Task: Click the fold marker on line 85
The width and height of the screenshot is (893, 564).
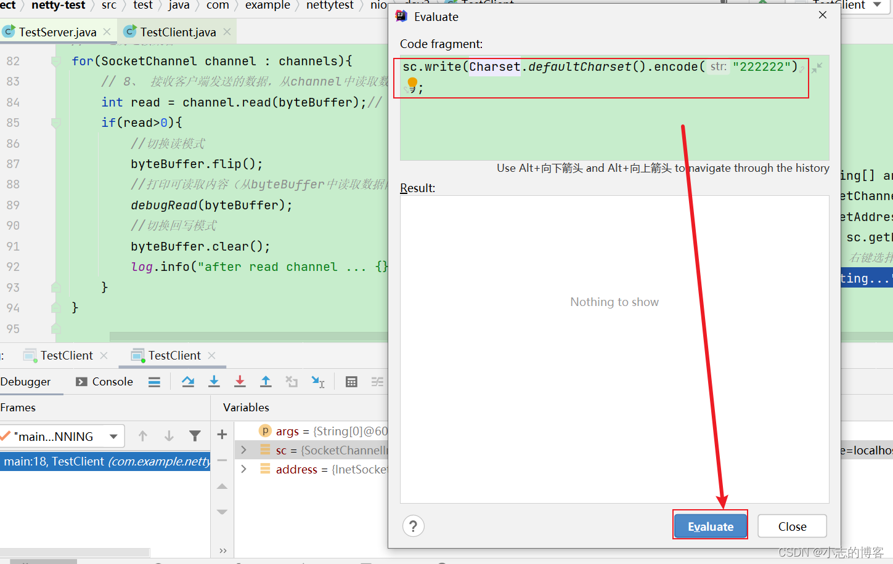Action: pos(56,123)
